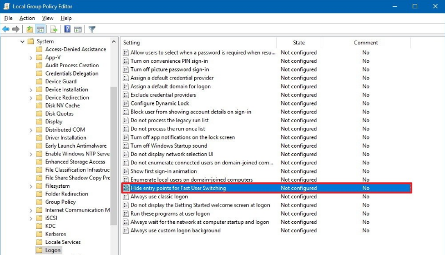Click the Forward arrow toolbar icon
This screenshot has height=255, width=445.
[x=16, y=29]
